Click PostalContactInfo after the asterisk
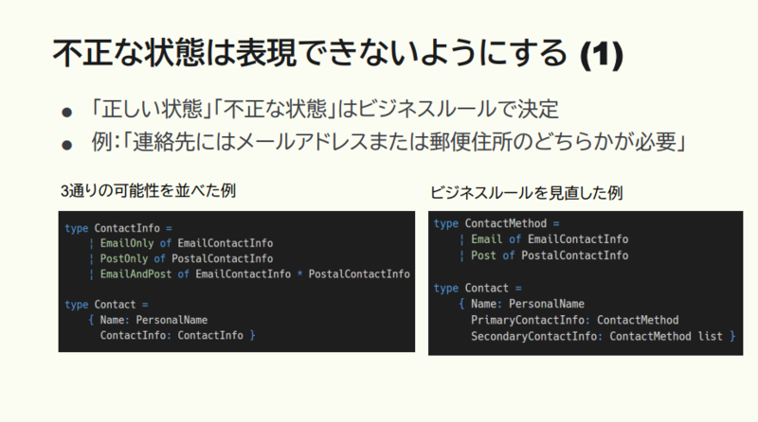Image resolution: width=758 pixels, height=422 pixels. pyautogui.click(x=359, y=274)
